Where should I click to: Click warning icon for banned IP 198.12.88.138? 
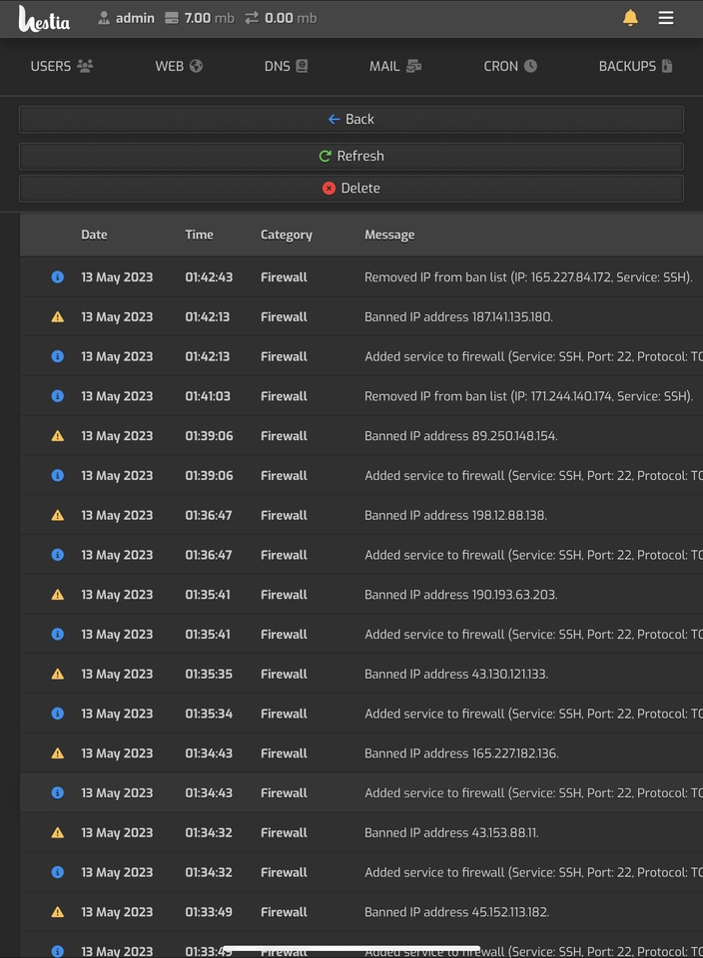58,515
